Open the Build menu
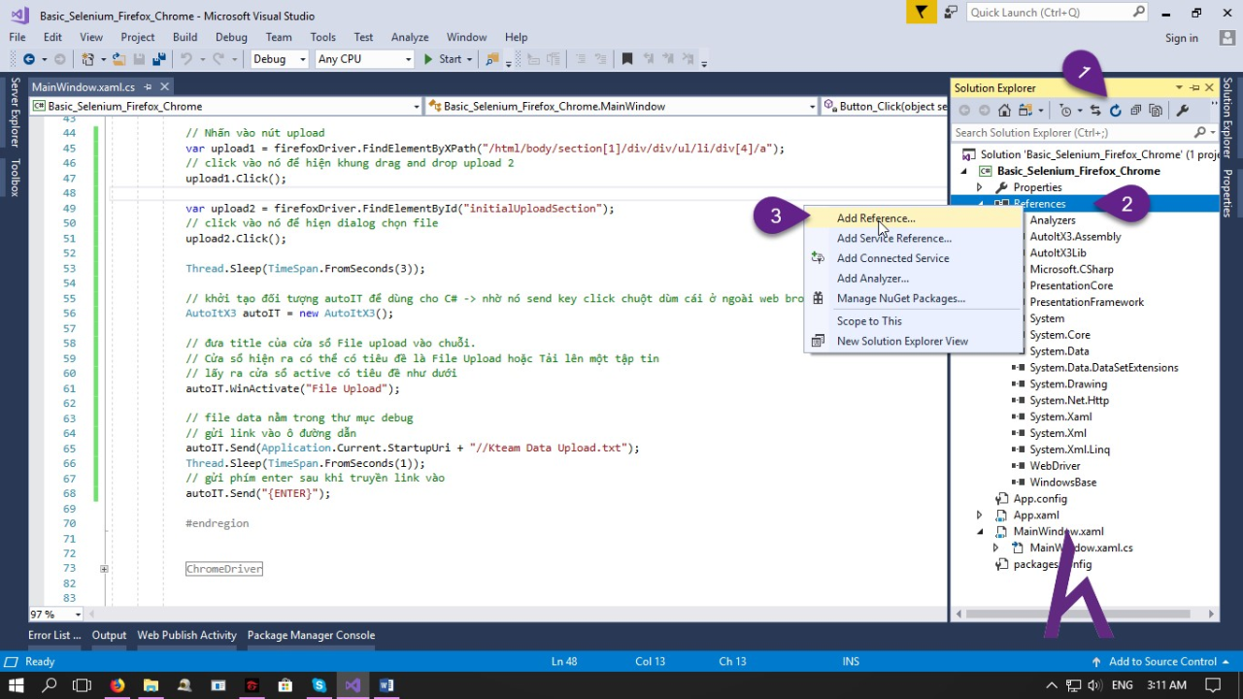The height and width of the screenshot is (699, 1243). pos(185,37)
